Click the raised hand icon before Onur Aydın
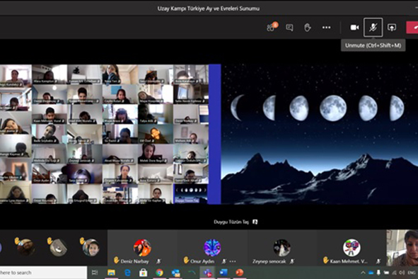 [186, 260]
